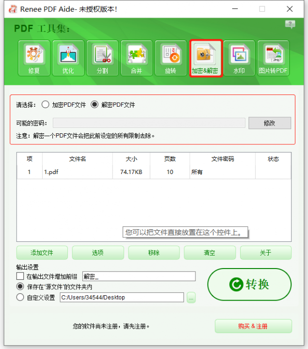Browse output folder with the ... button

[x=191, y=297]
